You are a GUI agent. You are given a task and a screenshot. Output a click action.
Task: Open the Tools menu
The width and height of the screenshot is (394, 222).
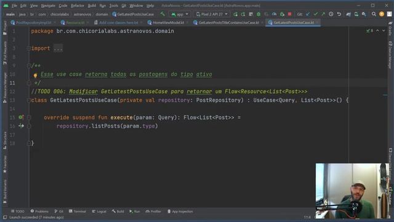113,6
